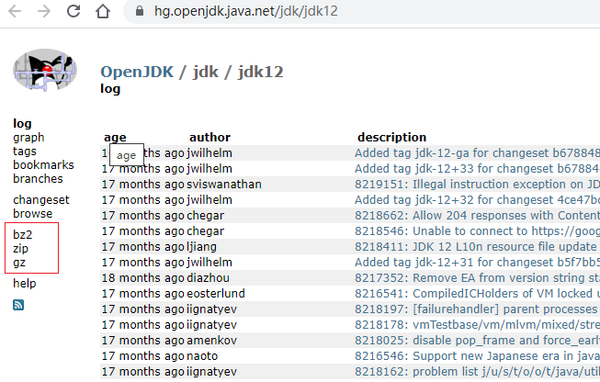
Task: Open '8218662: Allow 204 responses' changeset
Action: coord(477,216)
